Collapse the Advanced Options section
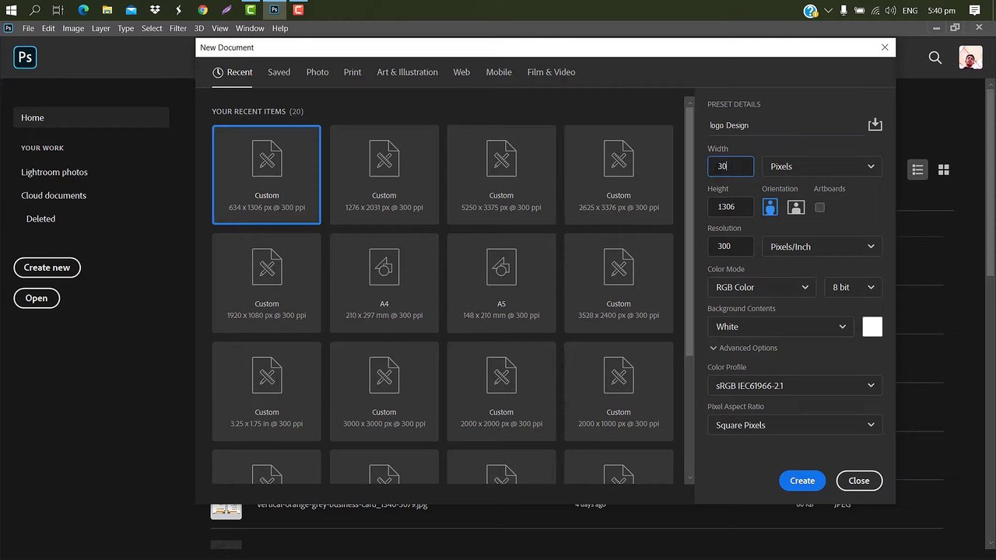996x560 pixels. click(743, 348)
